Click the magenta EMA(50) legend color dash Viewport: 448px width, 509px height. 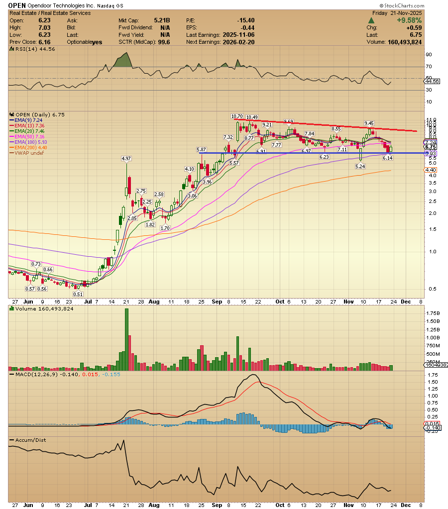pyautogui.click(x=12, y=137)
